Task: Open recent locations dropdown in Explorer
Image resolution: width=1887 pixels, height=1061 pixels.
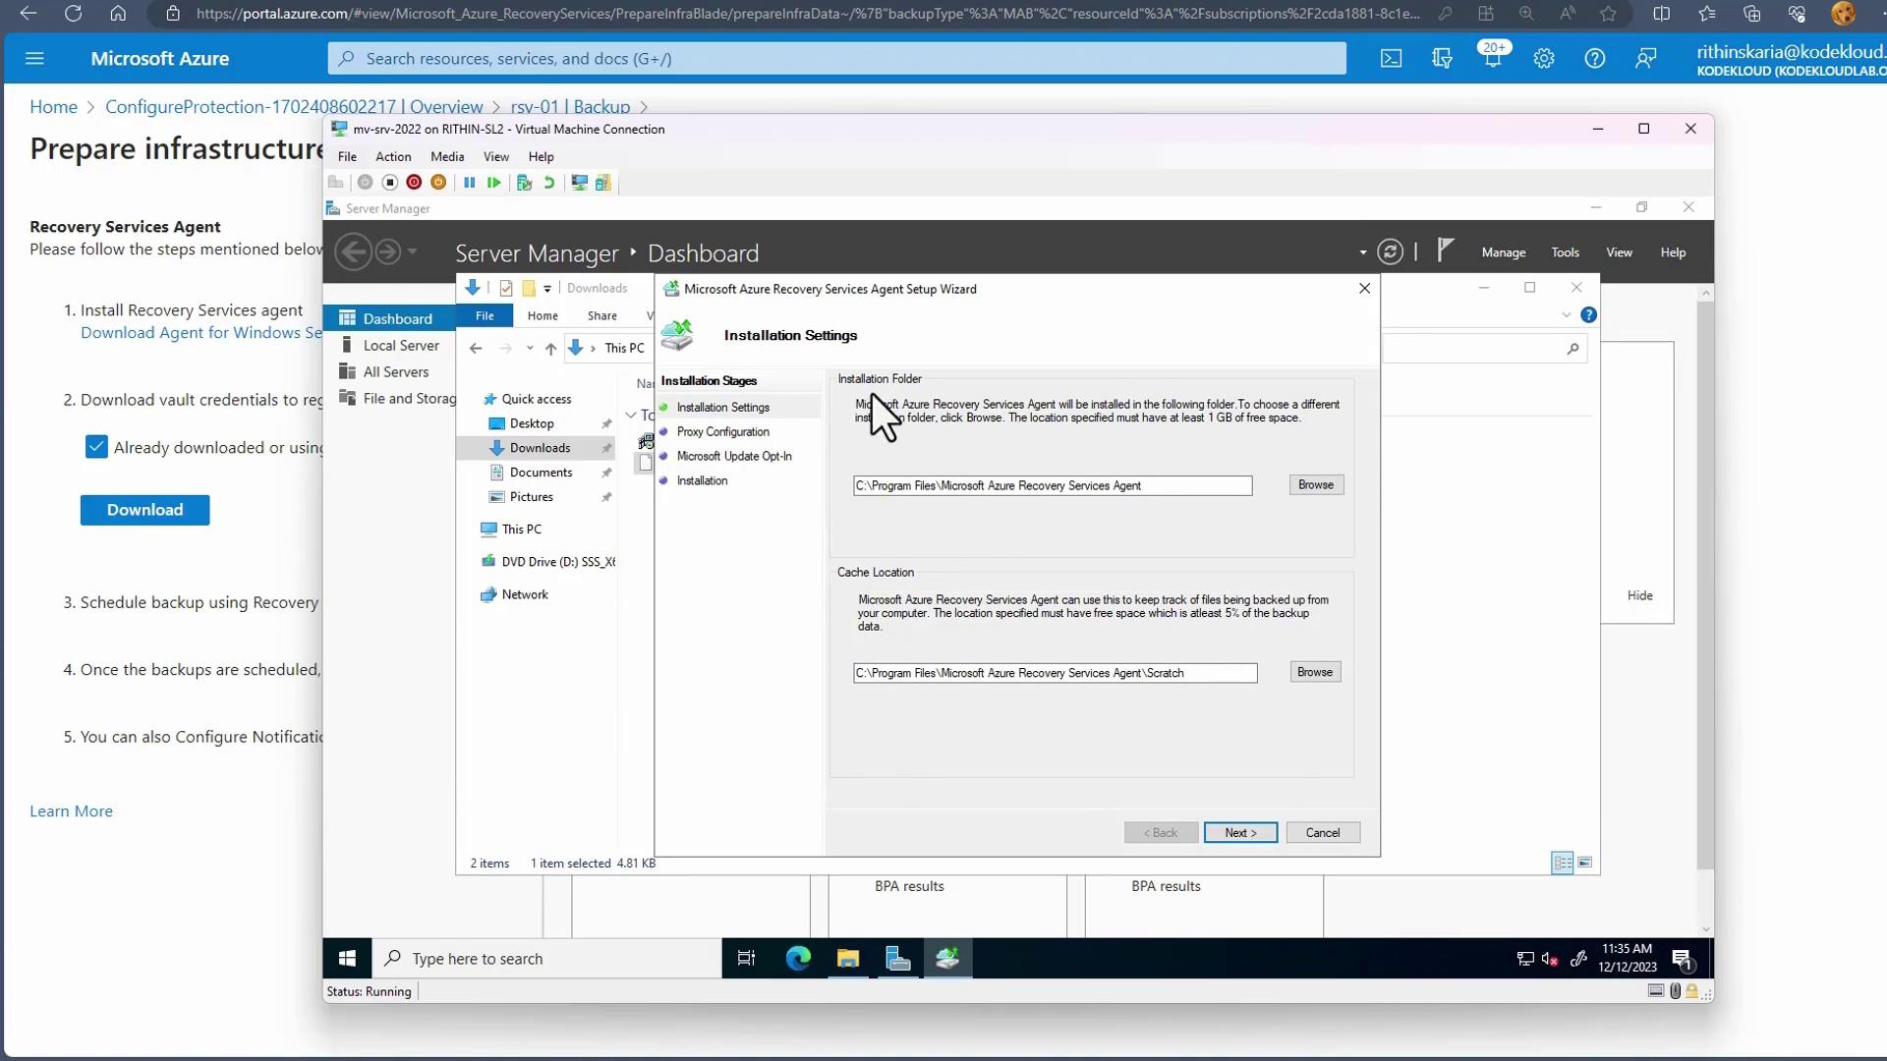Action: tap(530, 348)
